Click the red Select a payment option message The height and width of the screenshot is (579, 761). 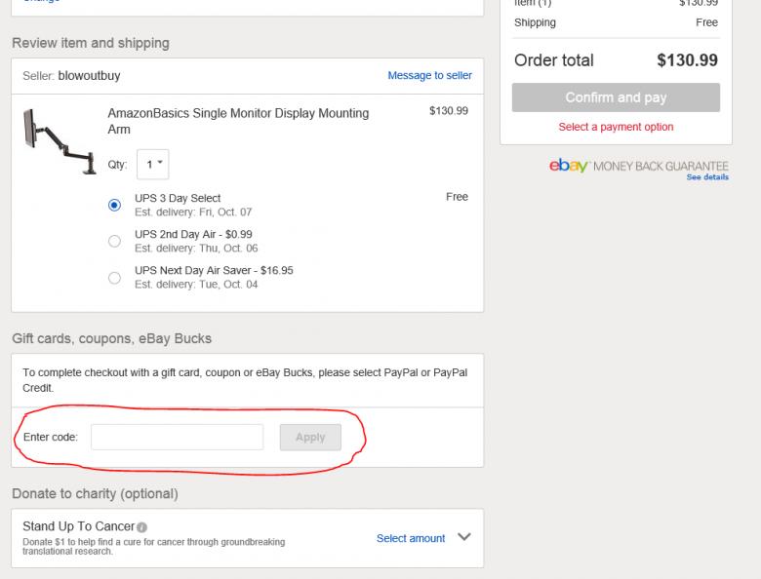click(616, 127)
